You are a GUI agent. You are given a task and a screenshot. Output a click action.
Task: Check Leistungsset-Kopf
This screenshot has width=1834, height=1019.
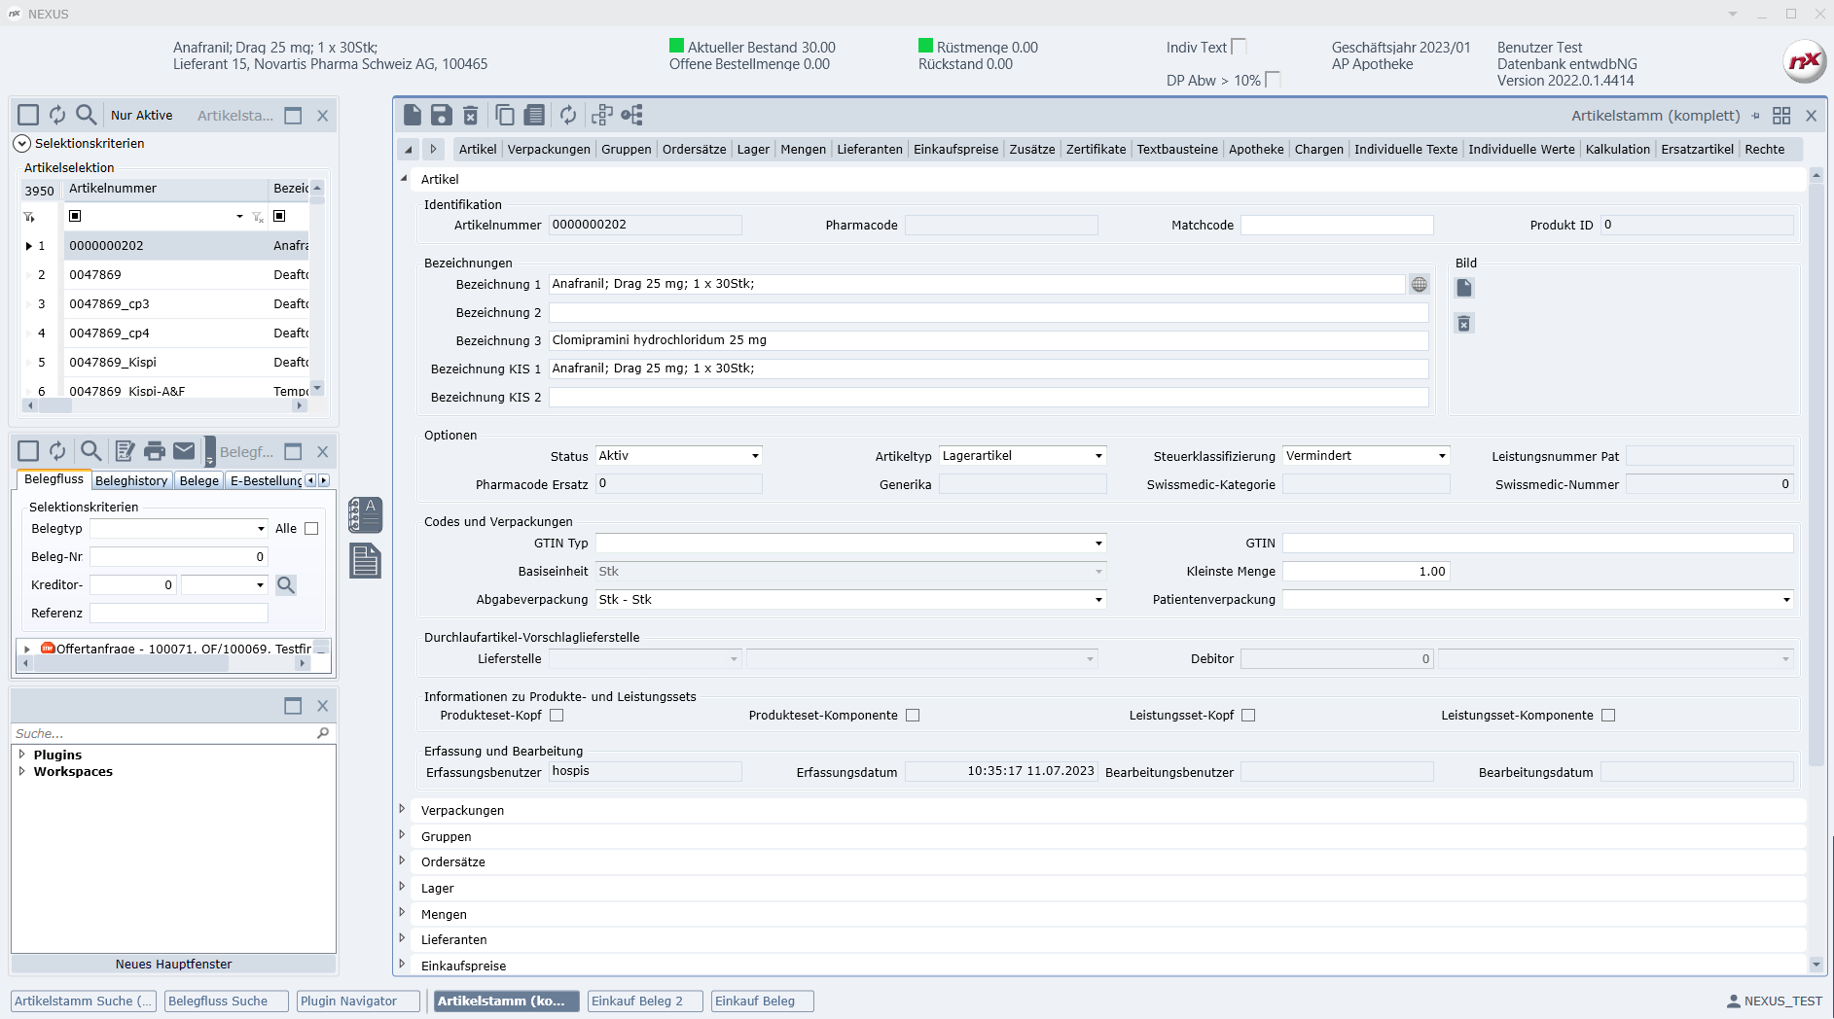tap(1248, 715)
